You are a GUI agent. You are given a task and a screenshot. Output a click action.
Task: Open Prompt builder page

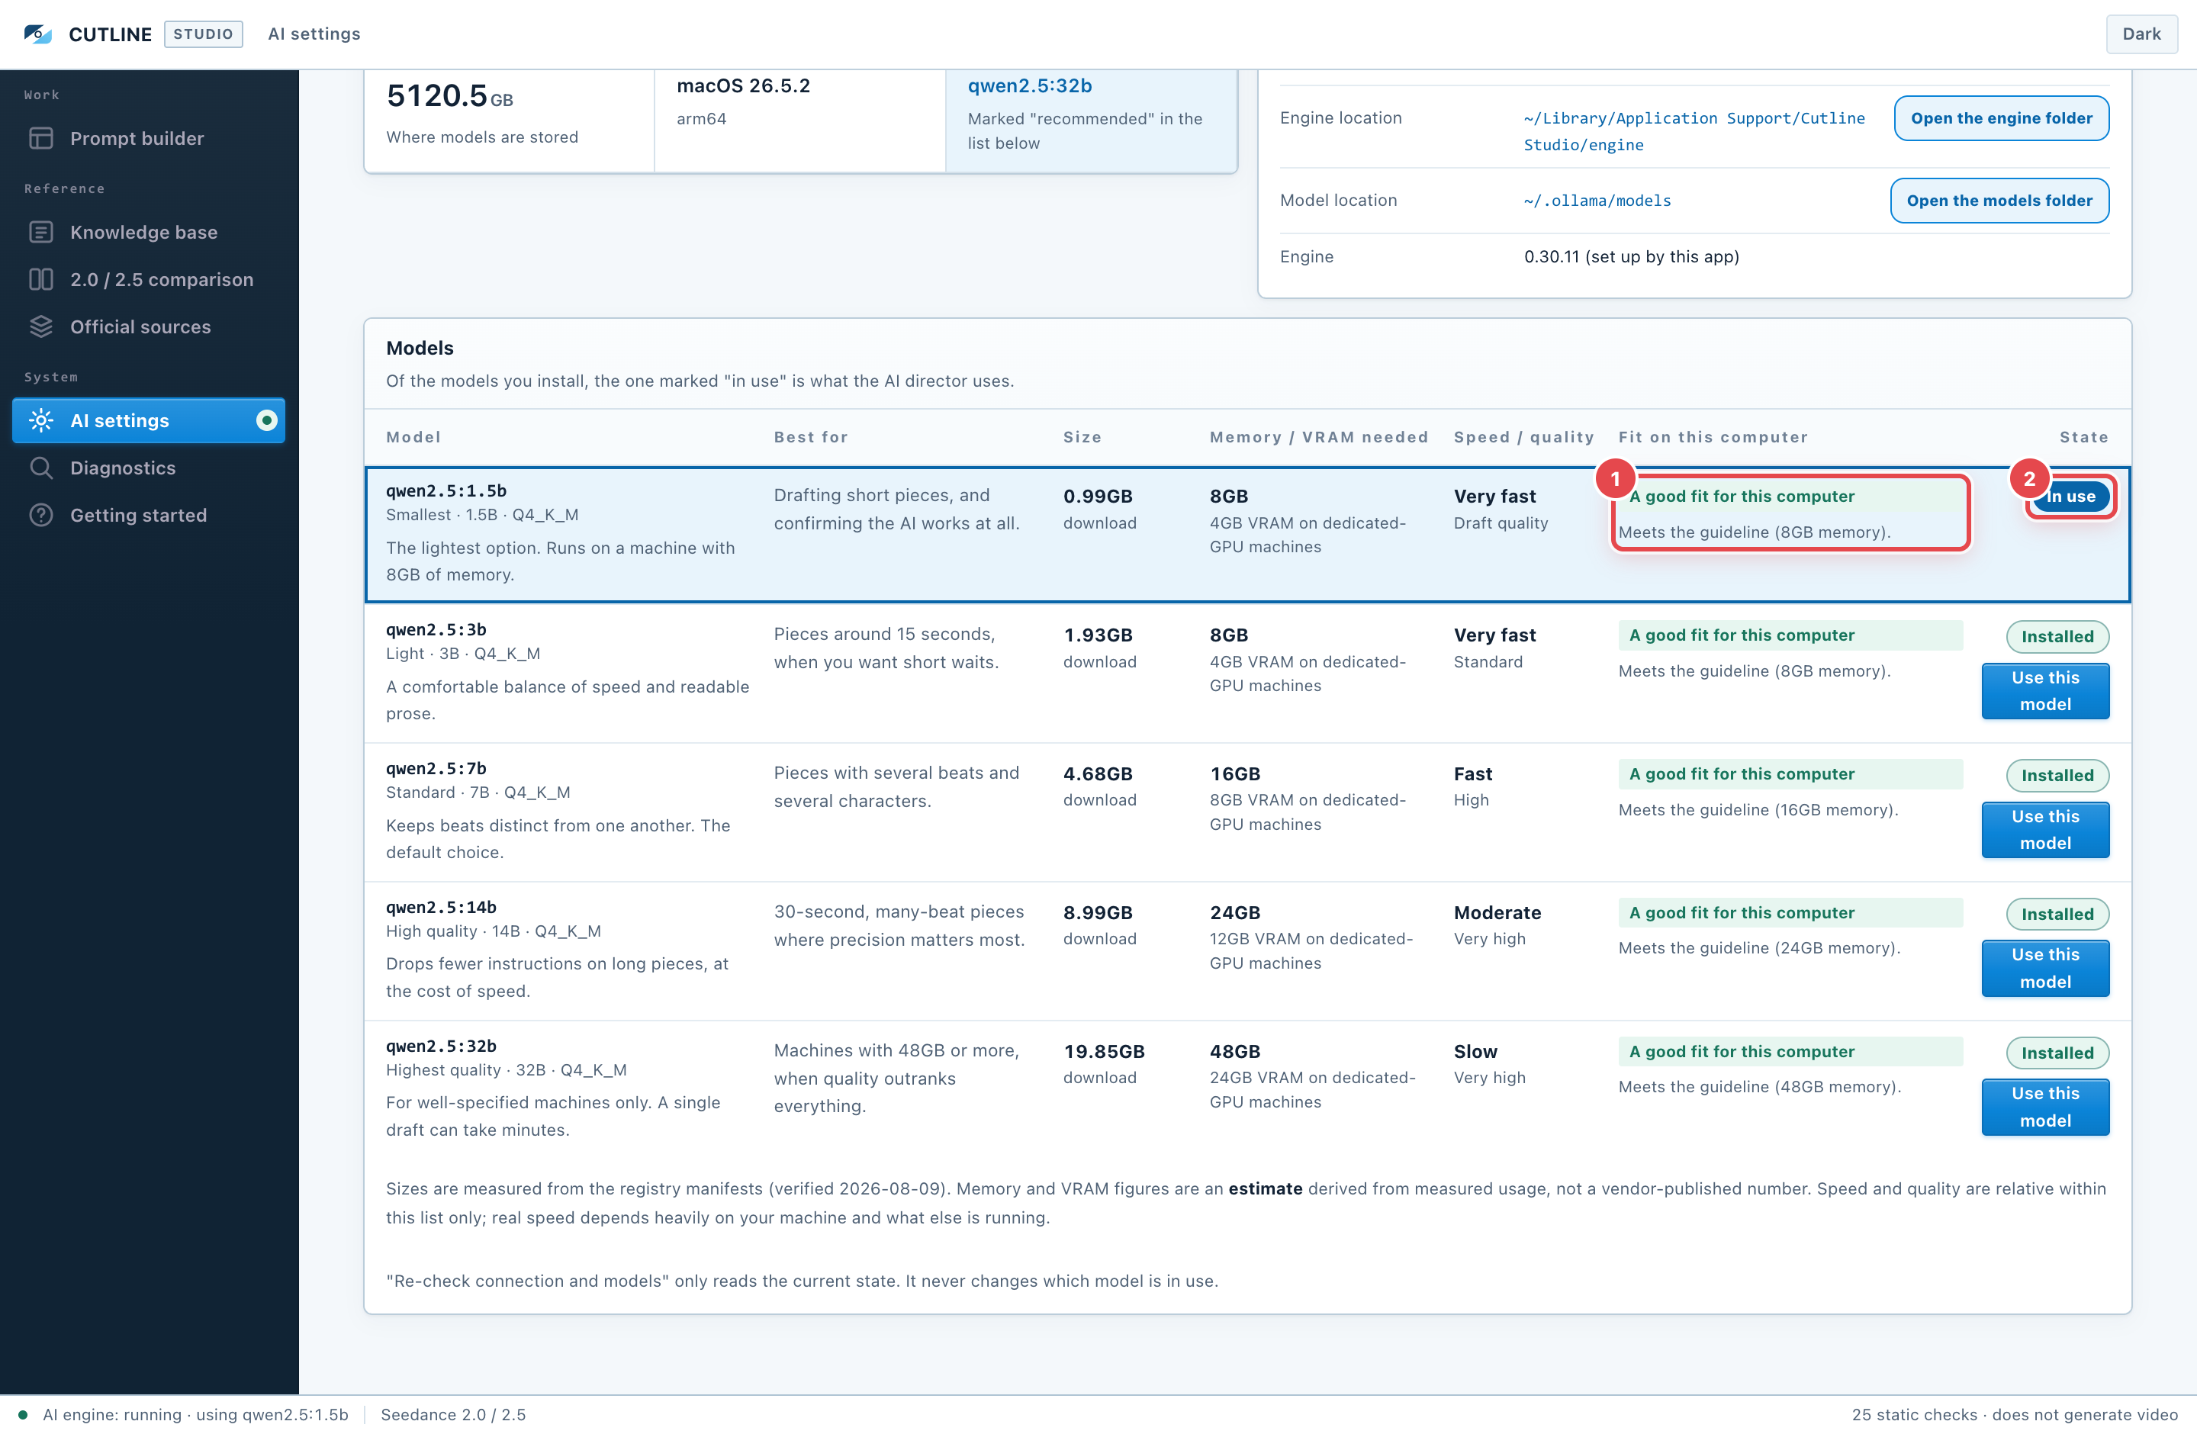149,138
